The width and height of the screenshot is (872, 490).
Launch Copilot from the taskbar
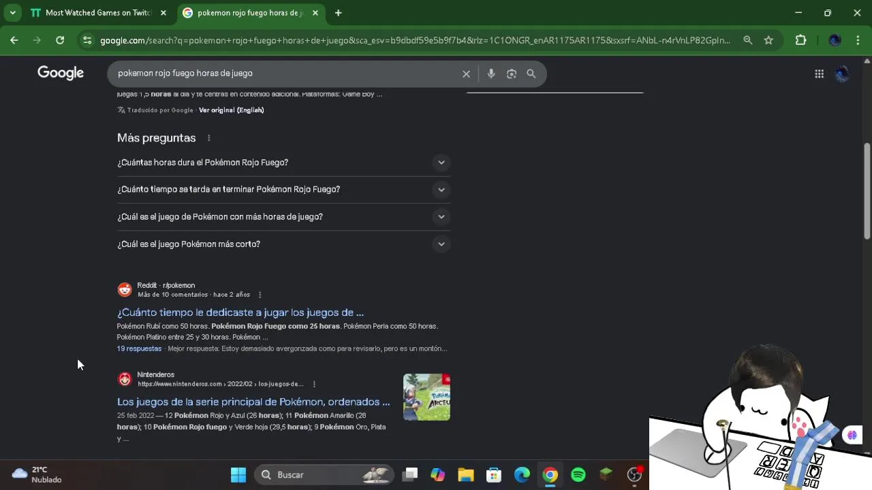coord(437,475)
